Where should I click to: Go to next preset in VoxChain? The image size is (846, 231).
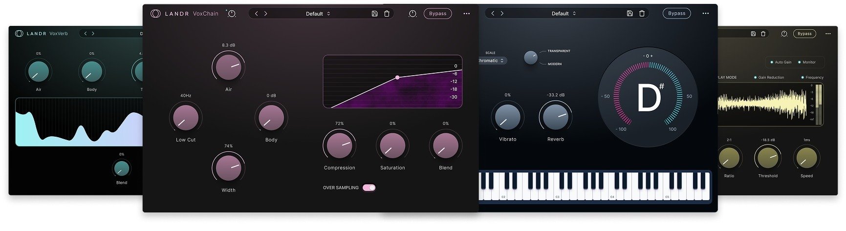(266, 14)
